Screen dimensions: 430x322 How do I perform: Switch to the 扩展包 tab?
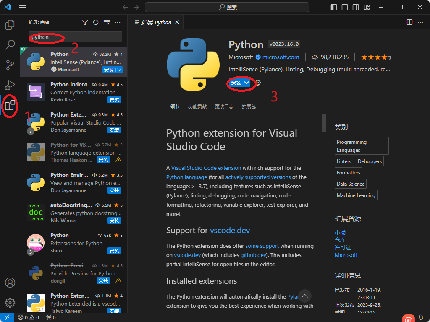[249, 106]
